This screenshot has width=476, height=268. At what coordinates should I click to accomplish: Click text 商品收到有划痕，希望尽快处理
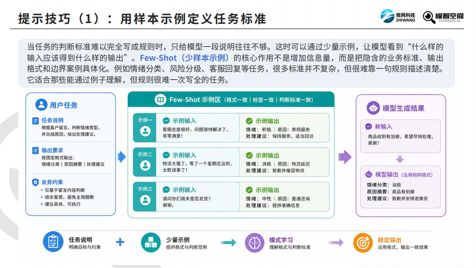(x=400, y=136)
